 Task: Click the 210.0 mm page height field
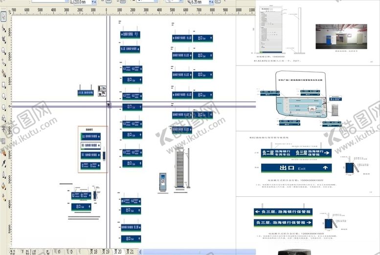pyautogui.click(x=82, y=2)
